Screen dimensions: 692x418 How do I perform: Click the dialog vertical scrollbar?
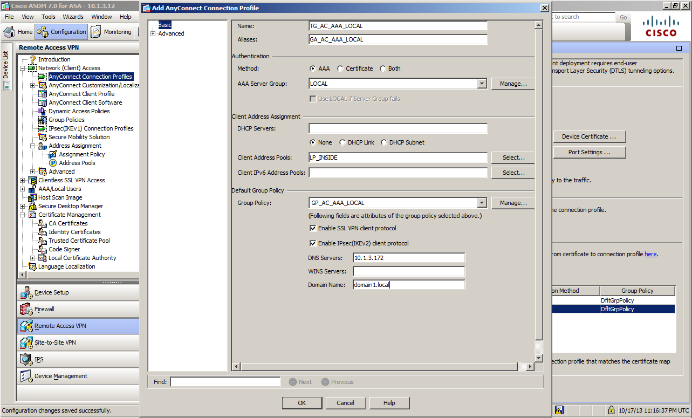tap(538, 191)
